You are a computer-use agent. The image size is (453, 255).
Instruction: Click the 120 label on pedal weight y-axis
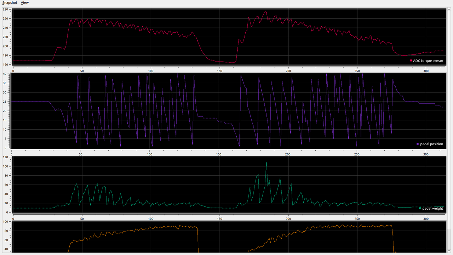point(5,157)
